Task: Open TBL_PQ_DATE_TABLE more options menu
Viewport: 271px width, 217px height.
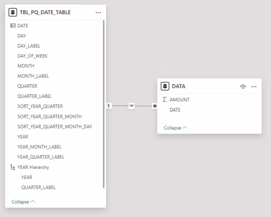Action: 98,12
